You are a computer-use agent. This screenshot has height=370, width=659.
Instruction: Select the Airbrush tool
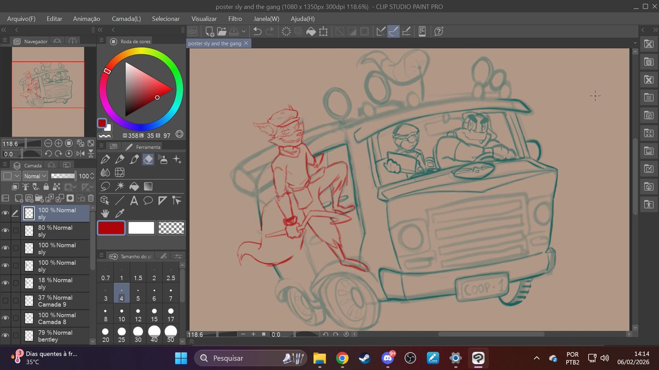click(163, 160)
